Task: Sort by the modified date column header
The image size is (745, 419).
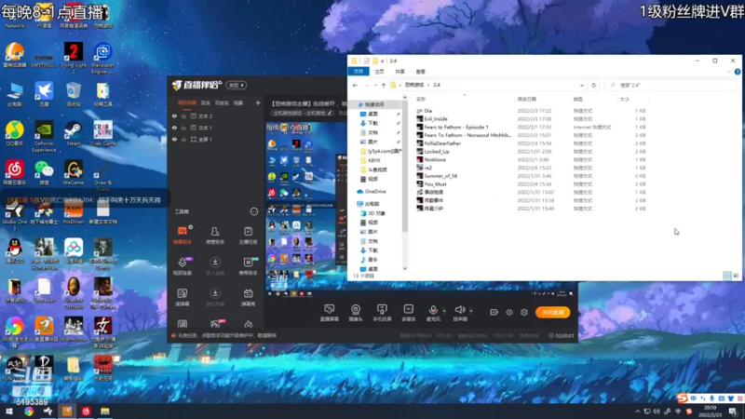Action: coord(527,99)
